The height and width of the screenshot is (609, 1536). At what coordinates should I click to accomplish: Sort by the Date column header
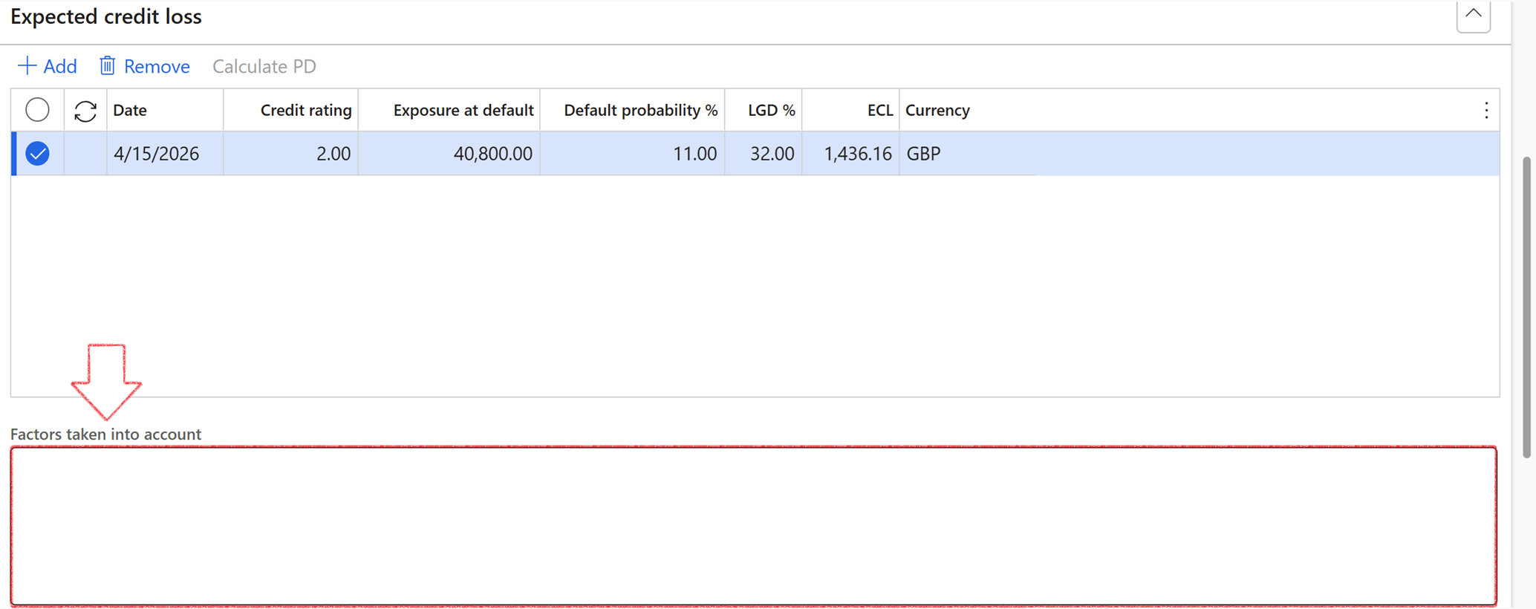coord(130,110)
